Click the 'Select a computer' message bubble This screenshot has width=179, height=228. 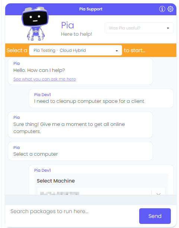80,151
